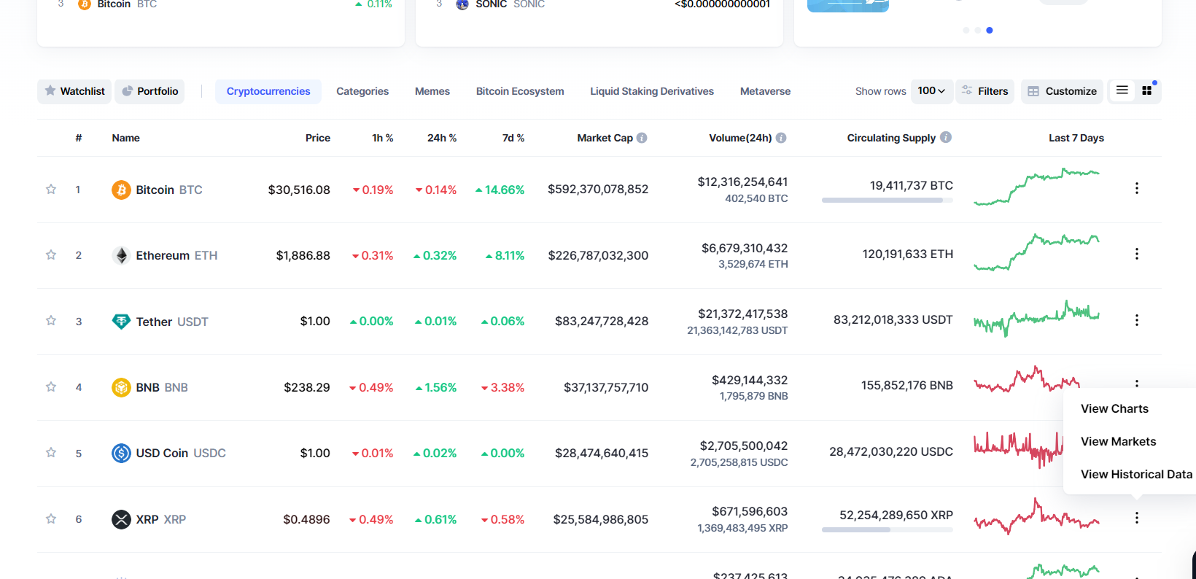Open the Categories tab

tap(362, 91)
